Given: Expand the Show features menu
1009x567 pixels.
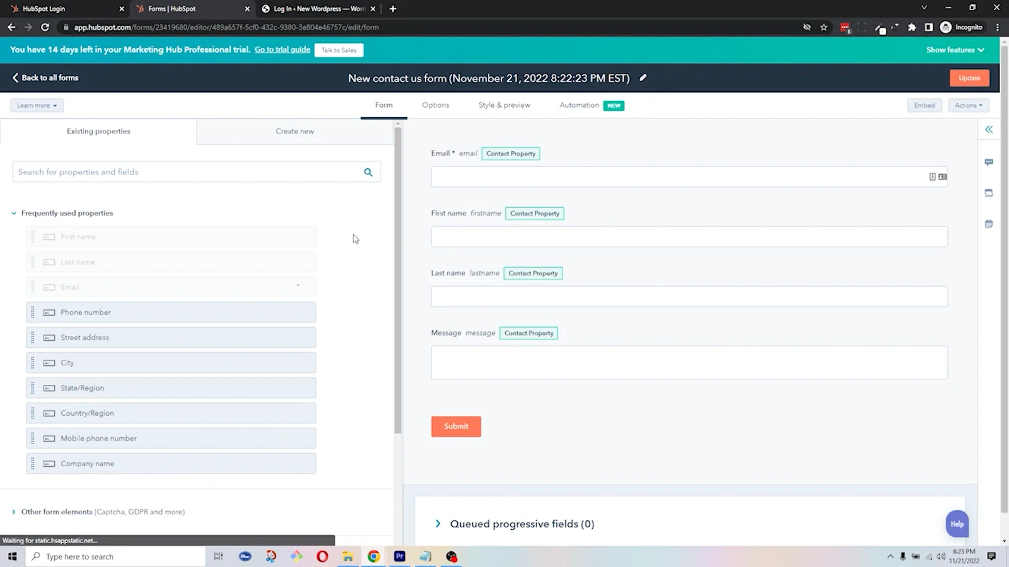Looking at the screenshot, I should tap(955, 50).
